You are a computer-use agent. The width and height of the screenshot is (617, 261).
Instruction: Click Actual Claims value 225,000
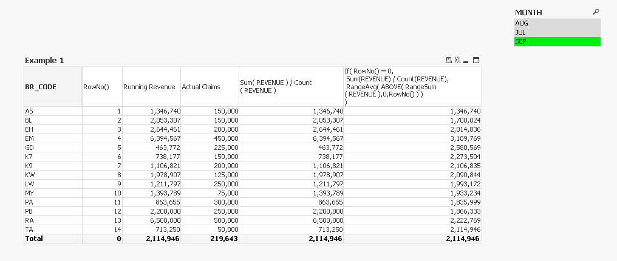(x=226, y=147)
